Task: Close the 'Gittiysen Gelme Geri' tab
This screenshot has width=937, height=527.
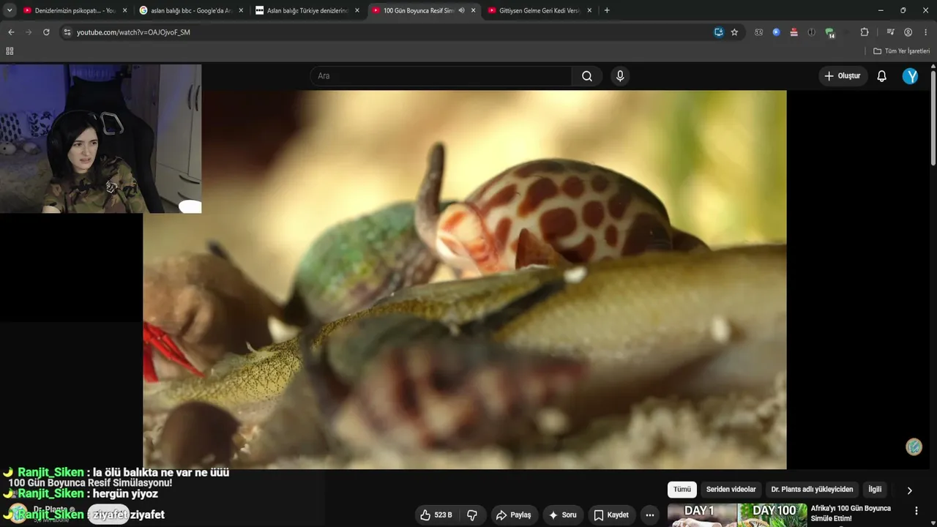Action: 589,10
